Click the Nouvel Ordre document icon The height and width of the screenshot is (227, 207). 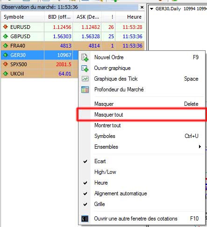tap(85, 57)
